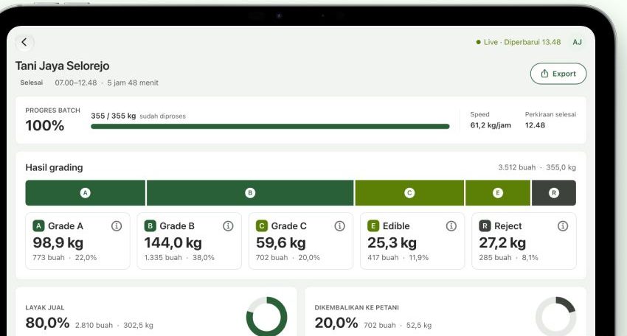Viewport: 627px width, 336px height.
Task: Open Edible info icon
Action: point(451,226)
